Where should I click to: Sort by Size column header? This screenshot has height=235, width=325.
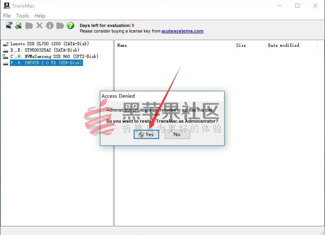250,45
